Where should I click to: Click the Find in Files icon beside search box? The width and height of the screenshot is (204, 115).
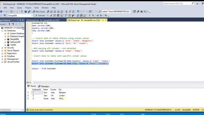point(100,11)
